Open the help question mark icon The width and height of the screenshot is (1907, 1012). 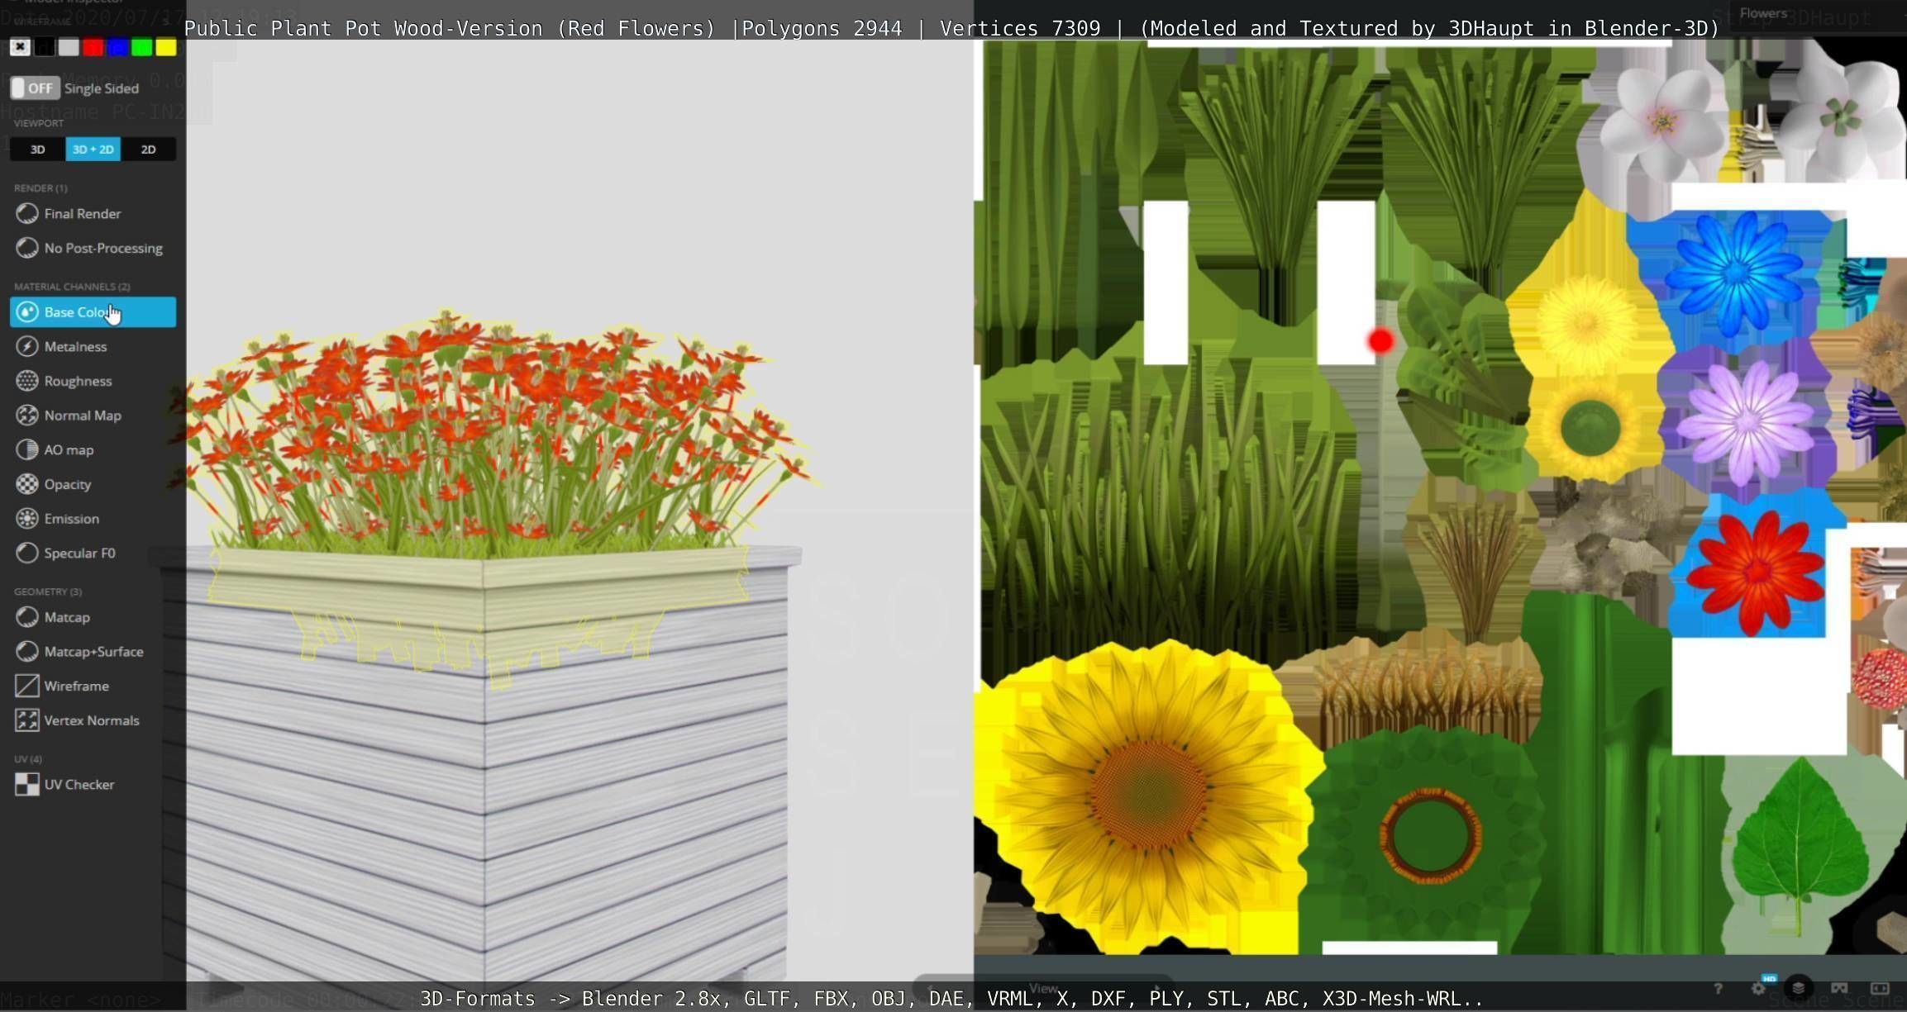pos(1718,988)
